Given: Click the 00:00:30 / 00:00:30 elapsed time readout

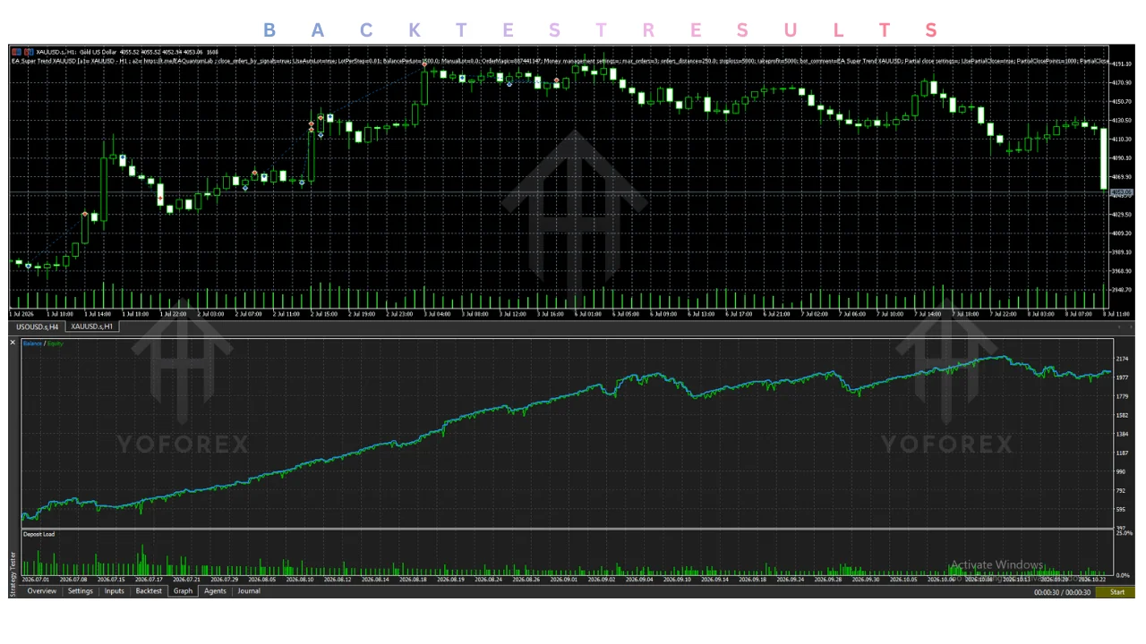Looking at the screenshot, I should tap(1063, 592).
